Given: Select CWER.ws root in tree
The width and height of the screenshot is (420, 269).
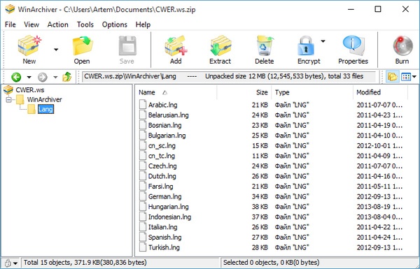Looking at the screenshot, I should coord(30,90).
